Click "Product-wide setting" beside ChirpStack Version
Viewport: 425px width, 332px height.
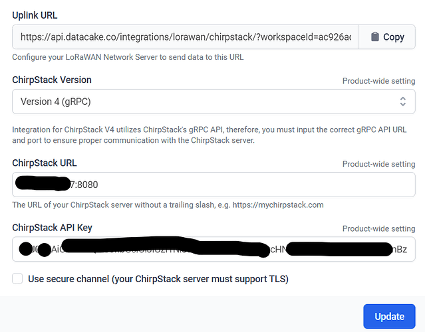[x=378, y=81]
